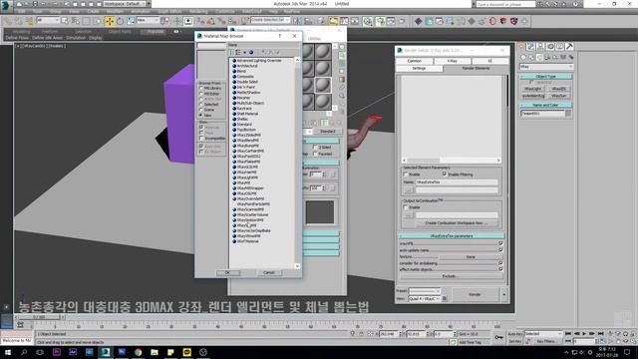The height and width of the screenshot is (359, 638).
Task: Open the Utilities hammer tab
Action: tap(569, 47)
